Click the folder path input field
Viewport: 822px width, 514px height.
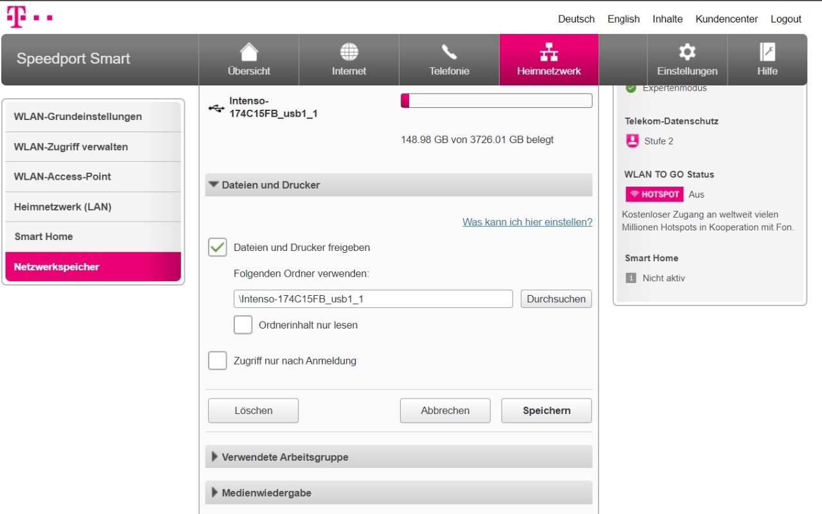click(373, 299)
